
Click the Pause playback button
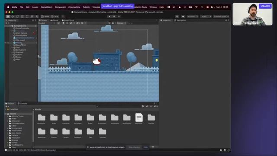click(114, 16)
